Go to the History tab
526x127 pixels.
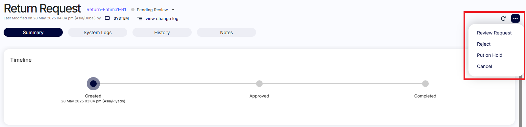coord(162,32)
